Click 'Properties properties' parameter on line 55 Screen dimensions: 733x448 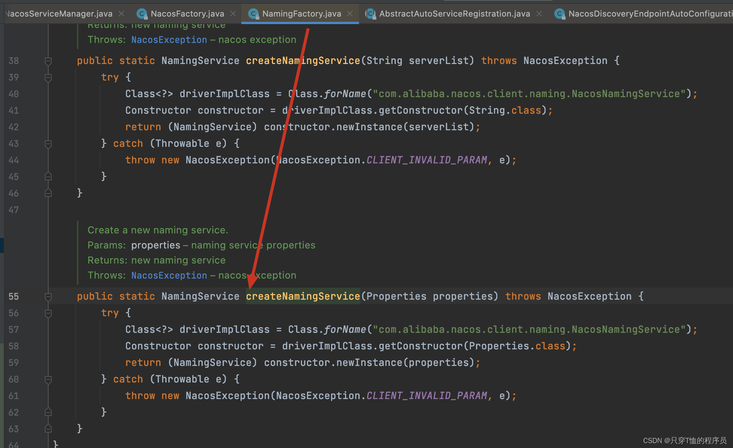pyautogui.click(x=429, y=296)
